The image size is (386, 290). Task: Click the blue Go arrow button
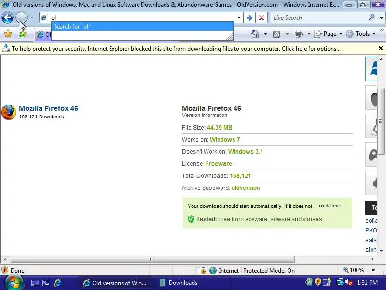(249, 18)
